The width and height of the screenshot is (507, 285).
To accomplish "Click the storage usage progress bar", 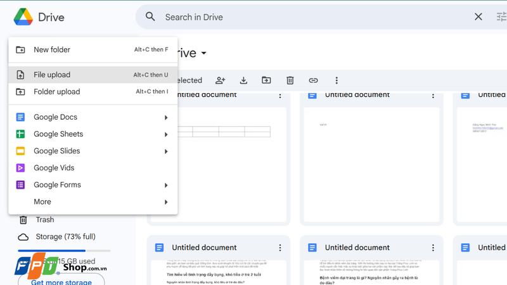I will pos(65,250).
